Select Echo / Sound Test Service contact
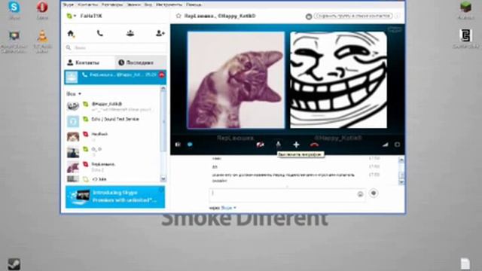This screenshot has width=482, height=271. click(112, 121)
